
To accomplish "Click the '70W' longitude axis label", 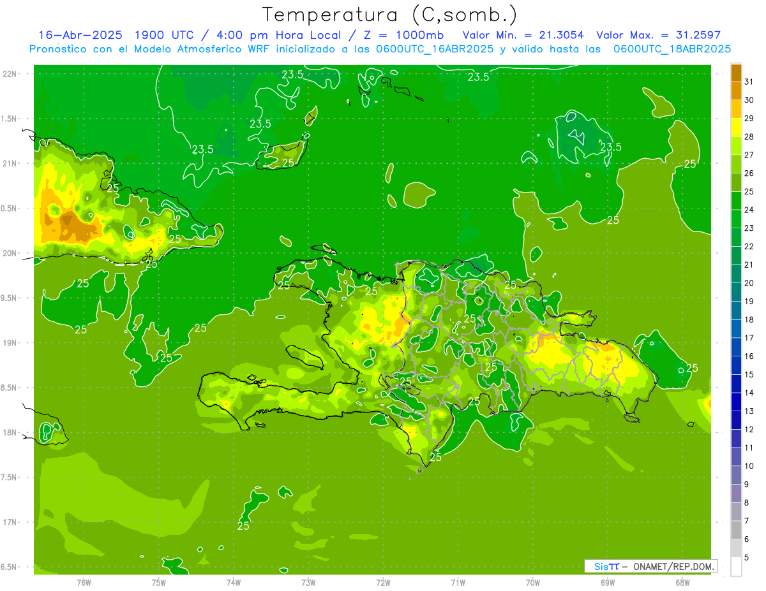I will (533, 582).
